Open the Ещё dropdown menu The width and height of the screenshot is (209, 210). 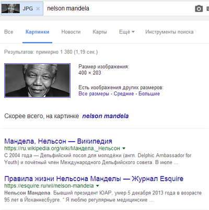pos(126,32)
